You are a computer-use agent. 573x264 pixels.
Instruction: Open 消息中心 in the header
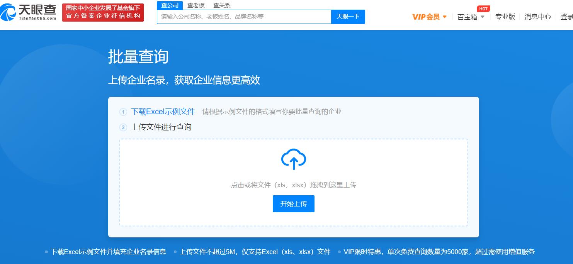coord(537,17)
